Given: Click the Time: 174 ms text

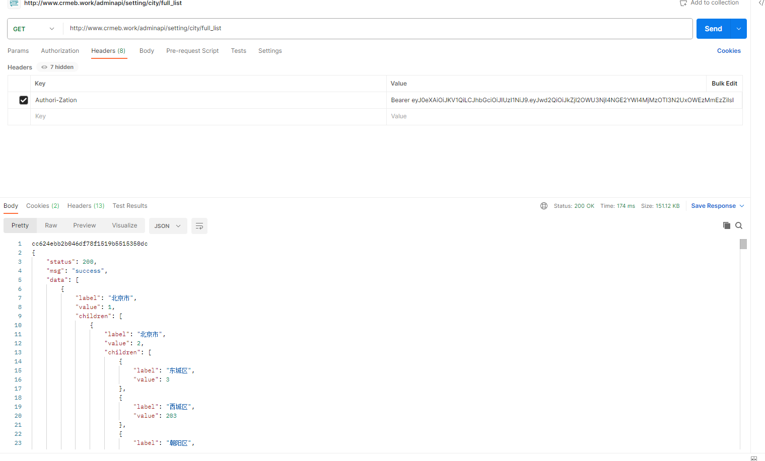Looking at the screenshot, I should click(617, 206).
